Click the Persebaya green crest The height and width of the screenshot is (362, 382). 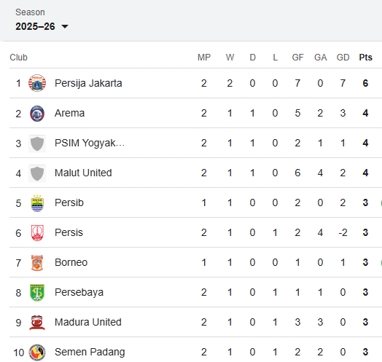click(x=37, y=293)
